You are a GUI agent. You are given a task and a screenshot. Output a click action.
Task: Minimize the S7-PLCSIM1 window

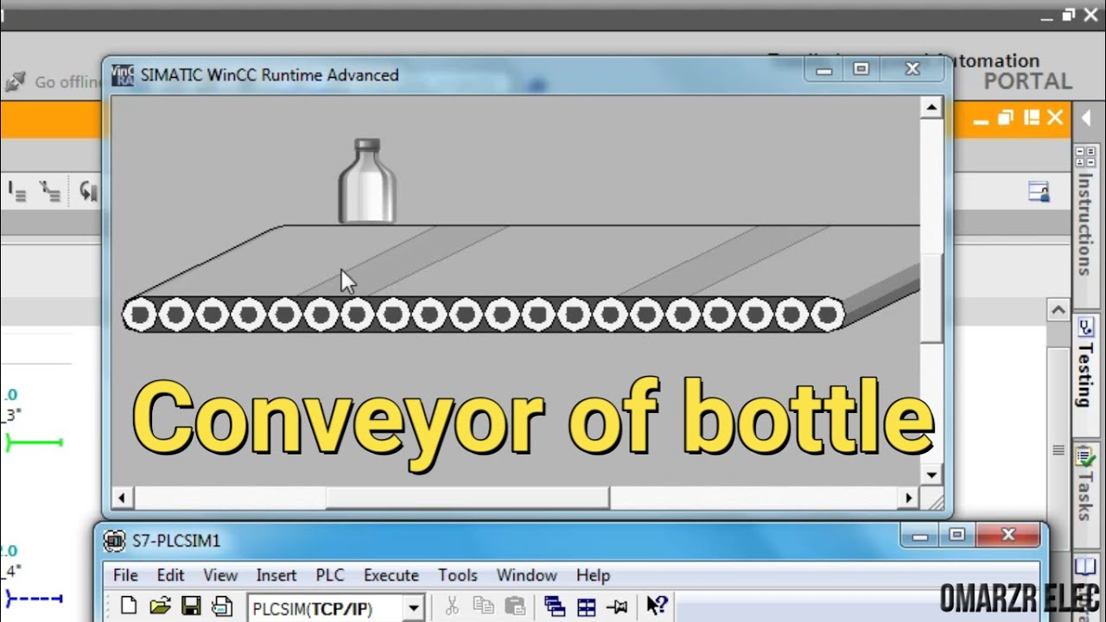920,536
